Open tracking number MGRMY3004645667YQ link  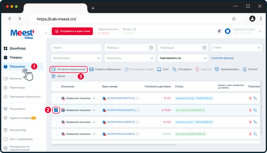(121, 110)
